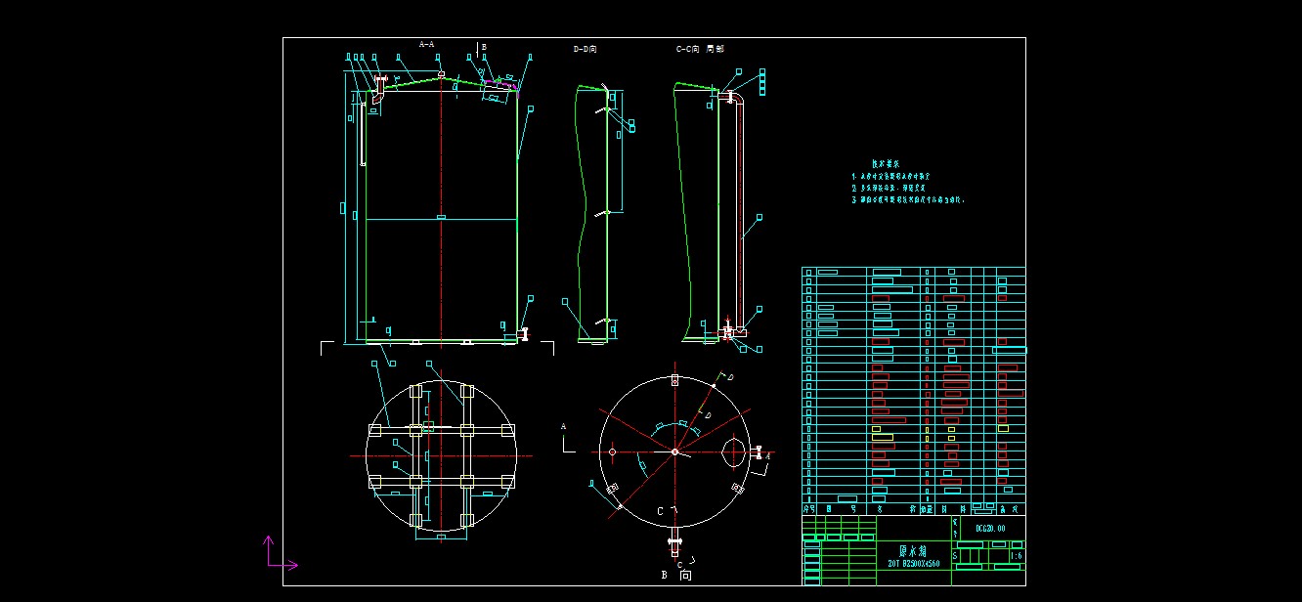1302x602 pixels.
Task: Select the roof apex vent in the A-A section
Action: (x=442, y=75)
